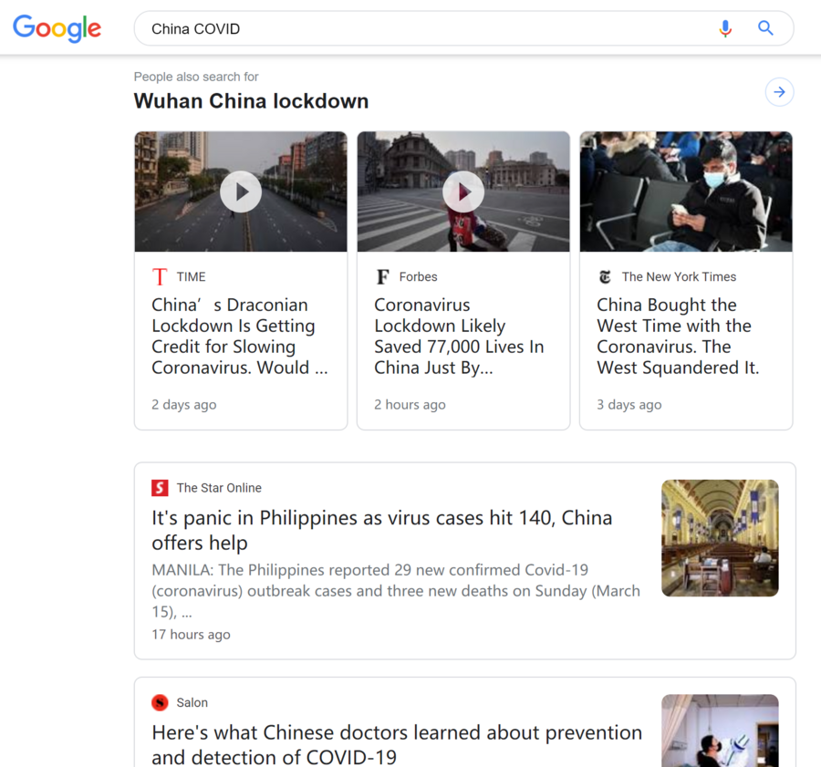
Task: Click the Forbes F logo icon
Action: coord(383,276)
